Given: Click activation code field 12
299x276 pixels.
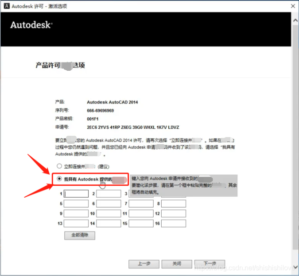Looking at the screenshot, I should (174, 213).
